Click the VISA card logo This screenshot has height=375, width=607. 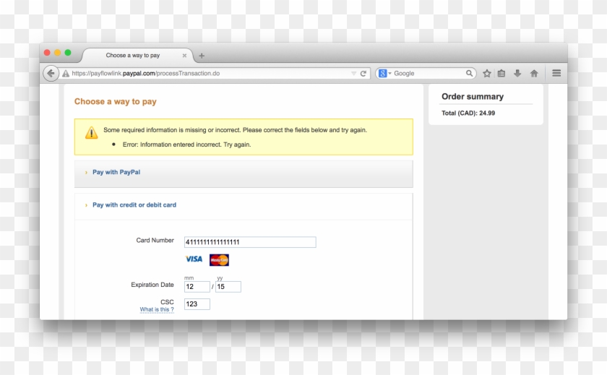(194, 259)
